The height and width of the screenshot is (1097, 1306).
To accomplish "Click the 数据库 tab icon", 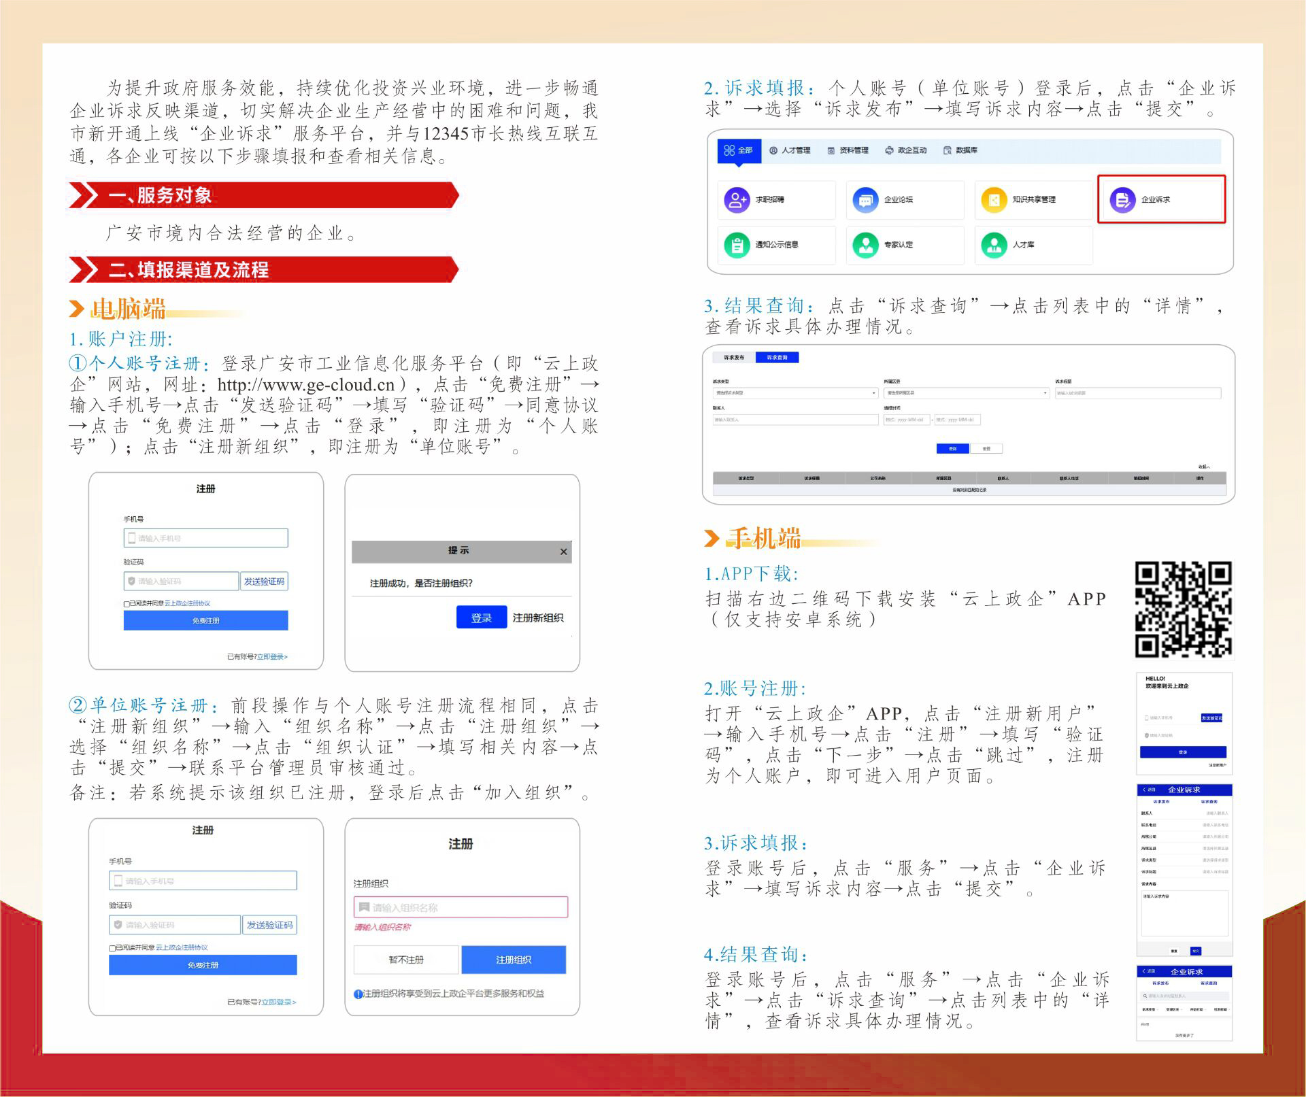I will pyautogui.click(x=948, y=150).
